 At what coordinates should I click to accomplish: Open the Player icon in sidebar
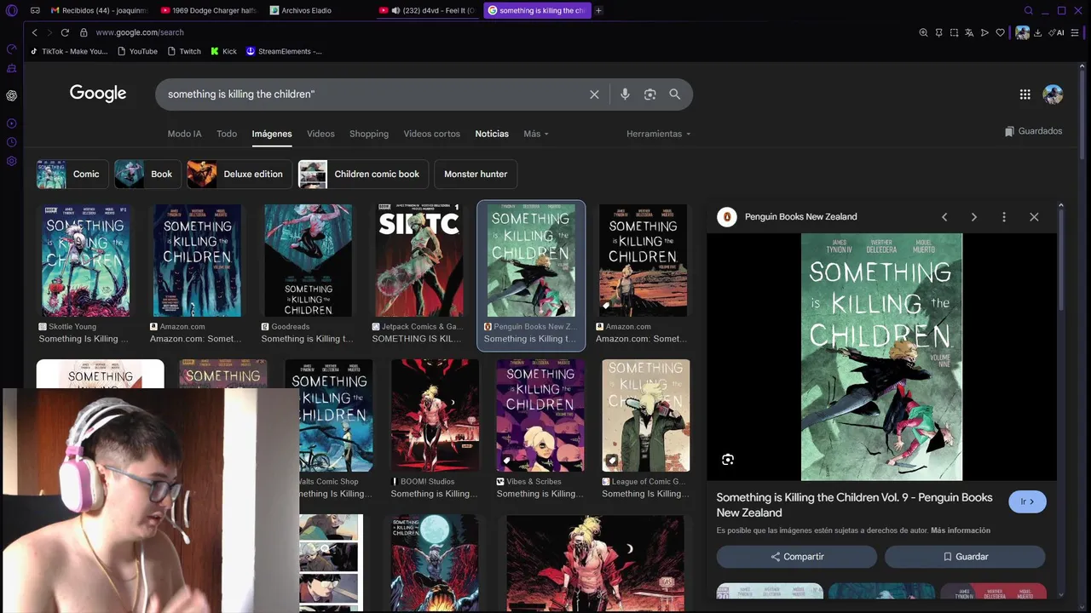11,123
